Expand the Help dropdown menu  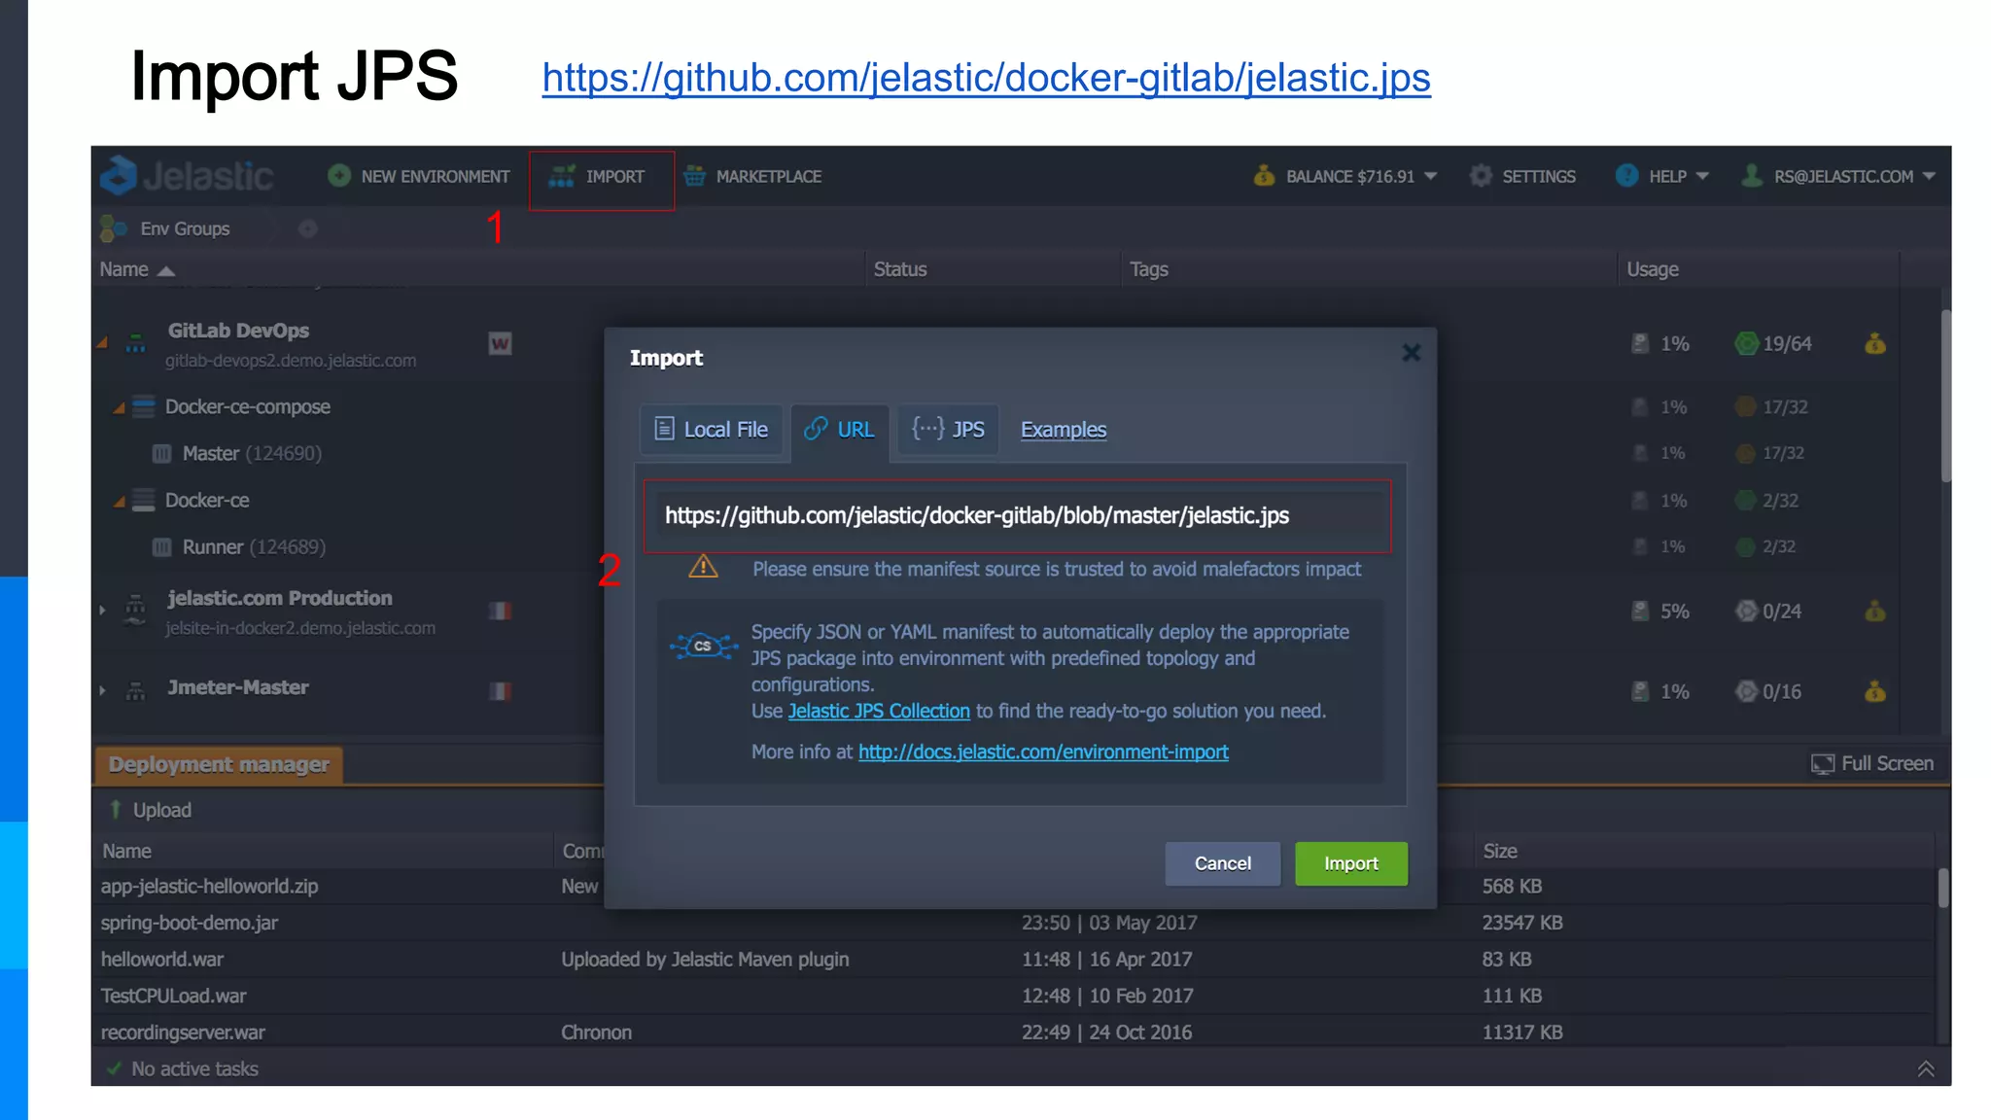click(1662, 177)
